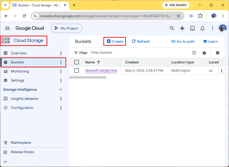Image resolution: width=229 pixels, height=167 pixels.
Task: Bookmark this page with the star icon
Action: [178, 16]
